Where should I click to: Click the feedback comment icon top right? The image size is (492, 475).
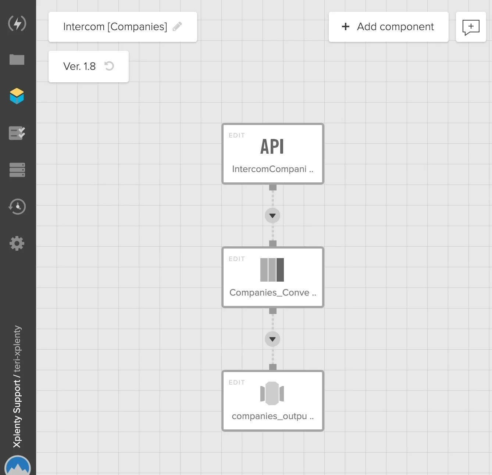[x=471, y=27]
